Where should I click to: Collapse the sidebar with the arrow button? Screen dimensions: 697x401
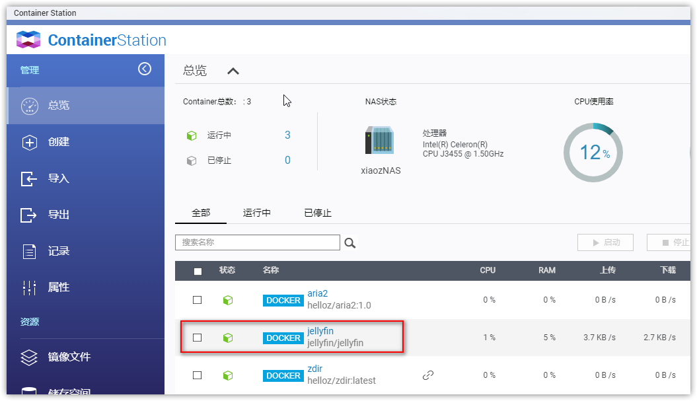(145, 69)
